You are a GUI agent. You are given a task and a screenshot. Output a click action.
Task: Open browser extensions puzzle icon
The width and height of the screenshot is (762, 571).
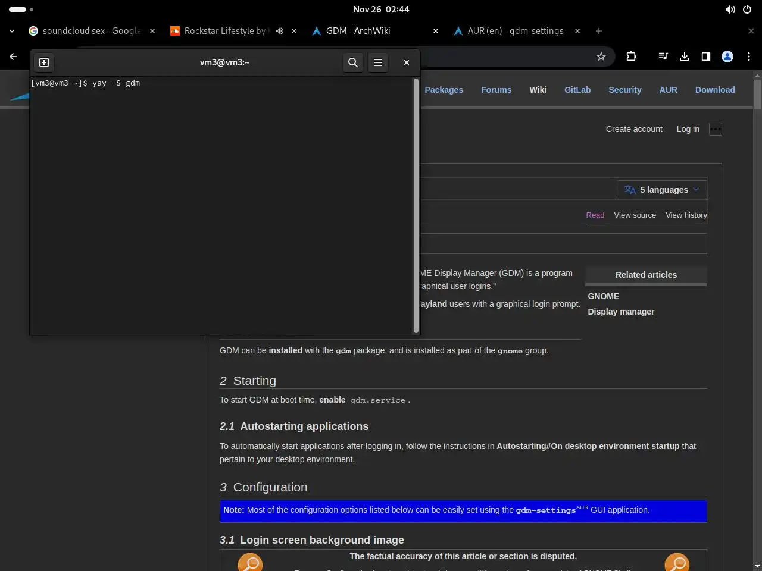pyautogui.click(x=632, y=57)
